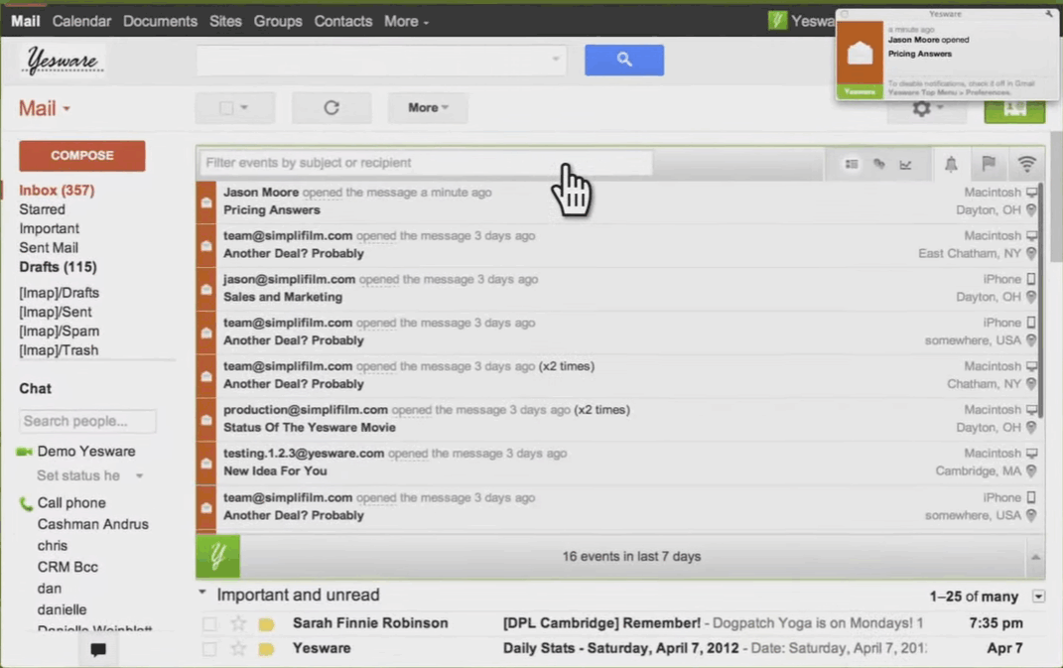Check the Yesware Daily Stats email checkbox
This screenshot has width=1063, height=668.
click(x=209, y=649)
